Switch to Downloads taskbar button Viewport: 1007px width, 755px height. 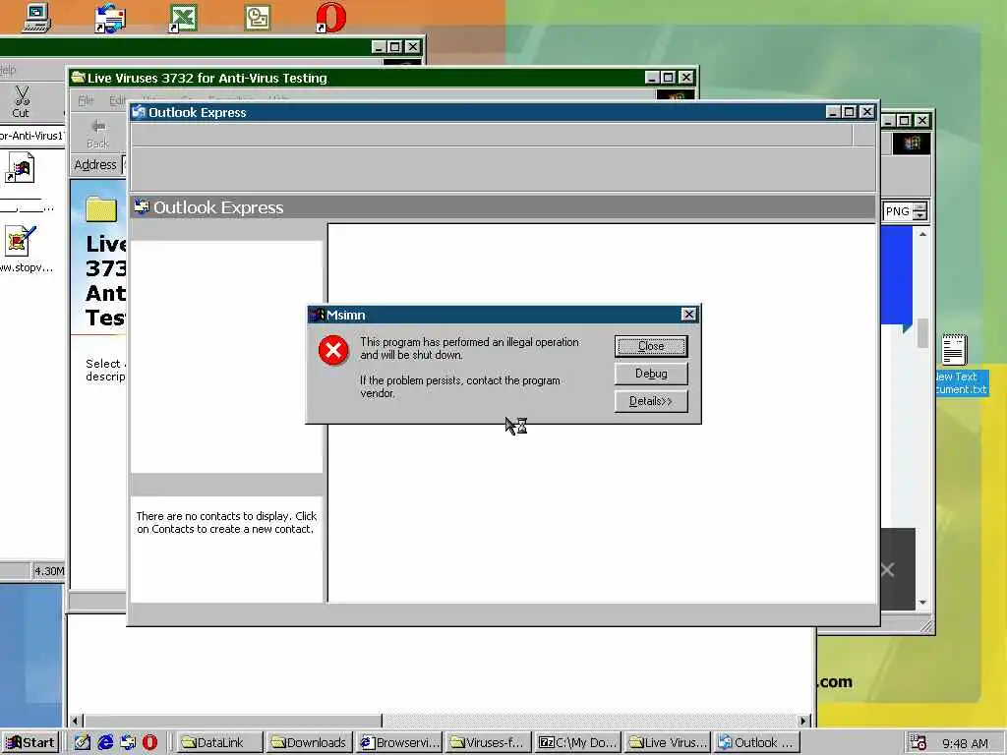[x=309, y=743]
